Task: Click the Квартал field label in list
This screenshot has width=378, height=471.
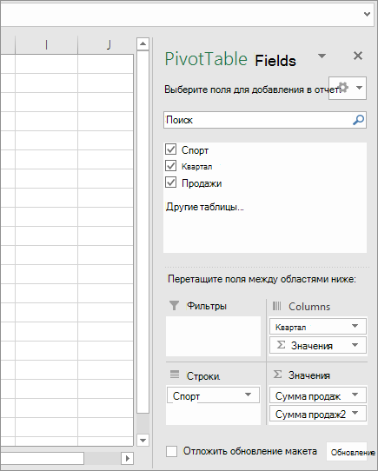Action: tap(196, 166)
